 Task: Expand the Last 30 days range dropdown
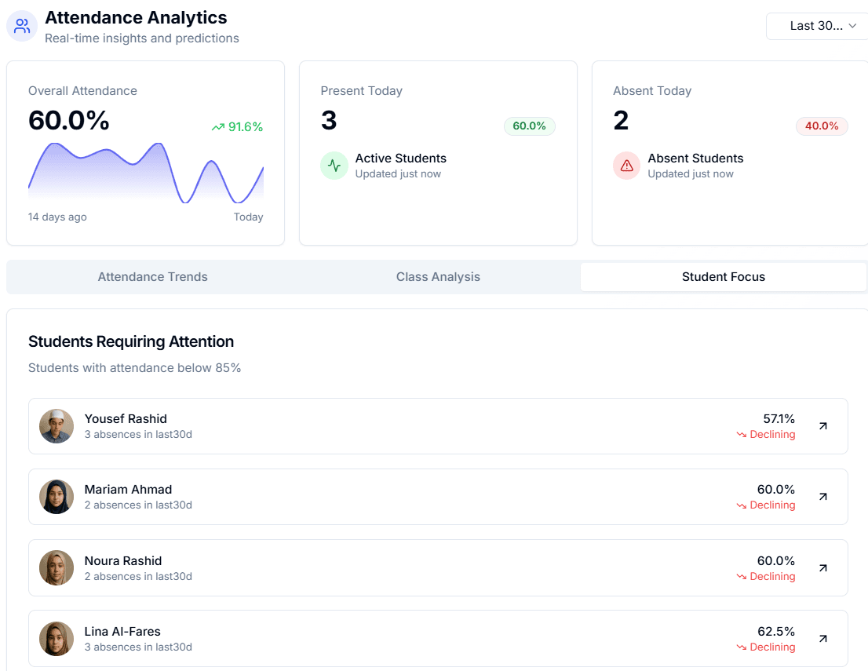click(816, 26)
